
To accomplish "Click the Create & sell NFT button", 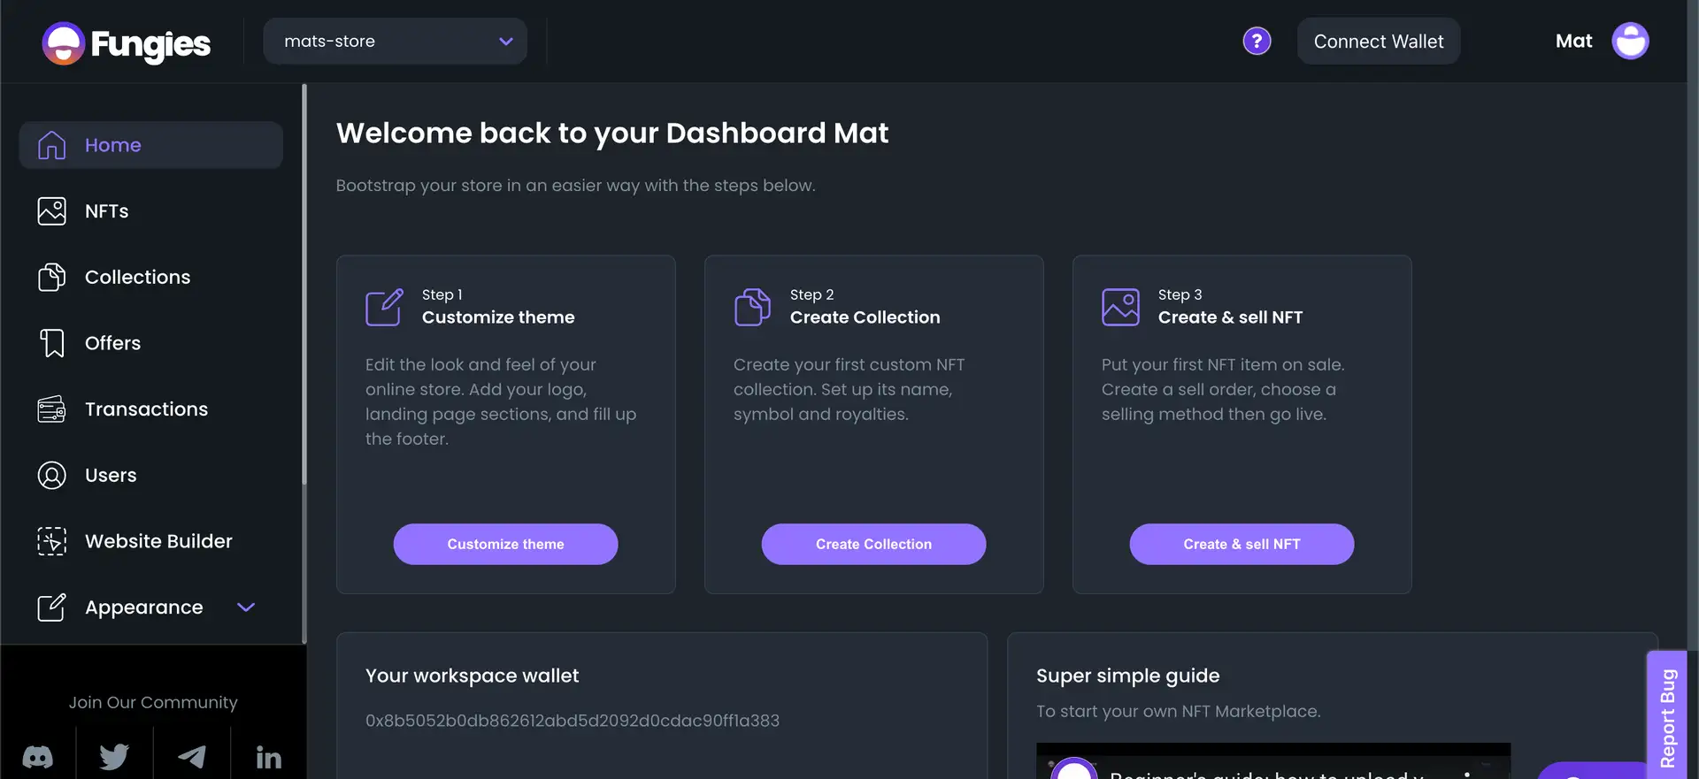I will point(1242,545).
